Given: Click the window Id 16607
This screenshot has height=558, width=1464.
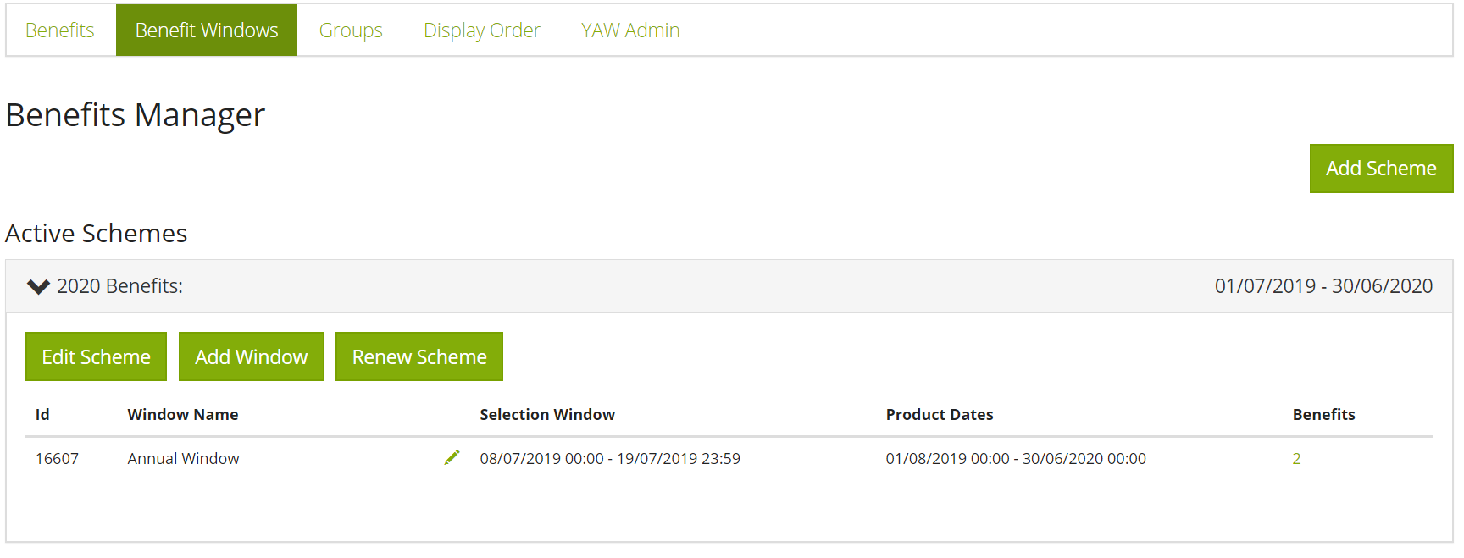Looking at the screenshot, I should (56, 458).
